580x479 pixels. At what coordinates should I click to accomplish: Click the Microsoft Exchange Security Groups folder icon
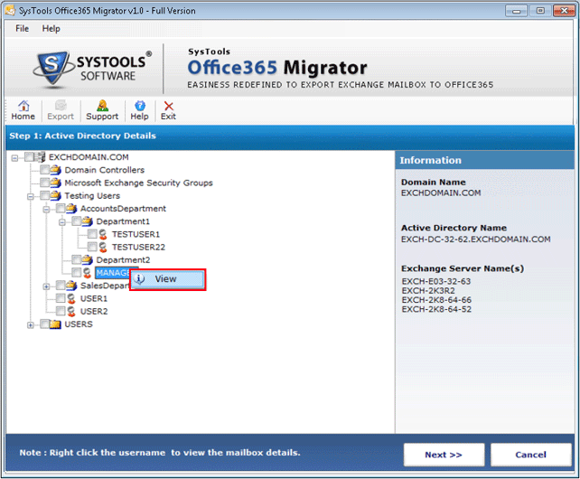coord(55,183)
